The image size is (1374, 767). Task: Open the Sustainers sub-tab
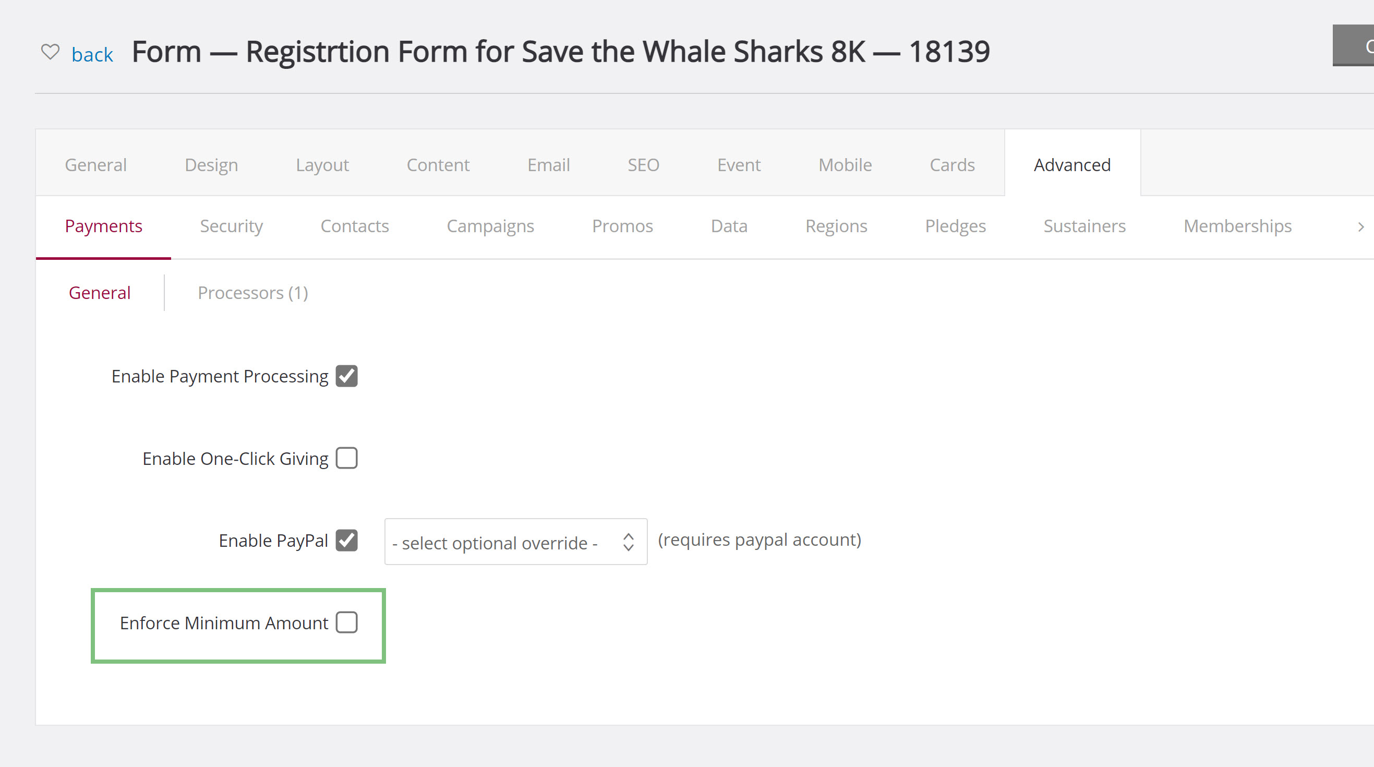tap(1084, 226)
